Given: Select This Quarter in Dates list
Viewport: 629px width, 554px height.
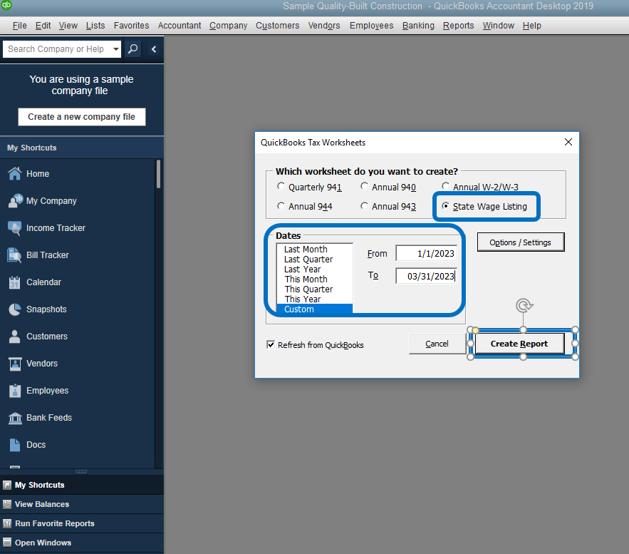Looking at the screenshot, I should pos(315,289).
